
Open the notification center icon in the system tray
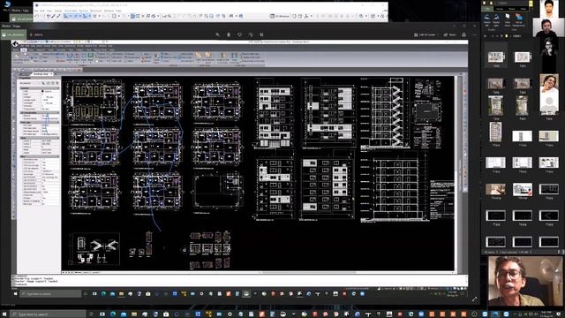(560, 314)
